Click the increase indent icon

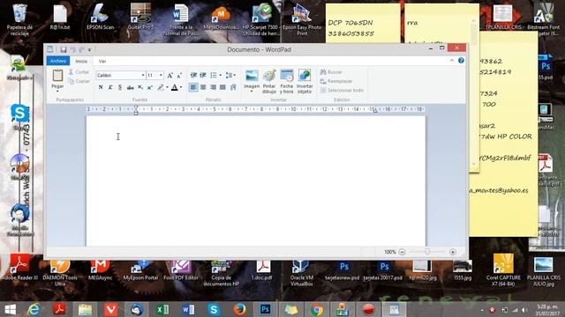(x=203, y=75)
